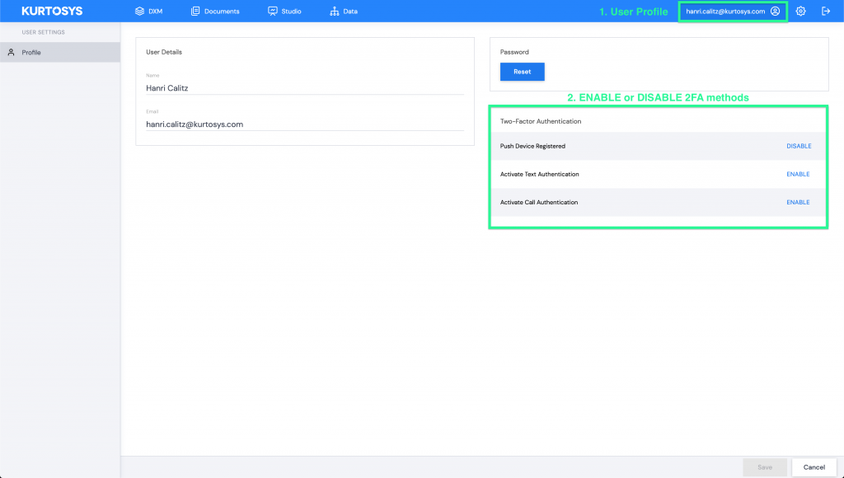Viewport: 844px width, 478px height.
Task: Open the user account avatar icon
Action: [775, 12]
